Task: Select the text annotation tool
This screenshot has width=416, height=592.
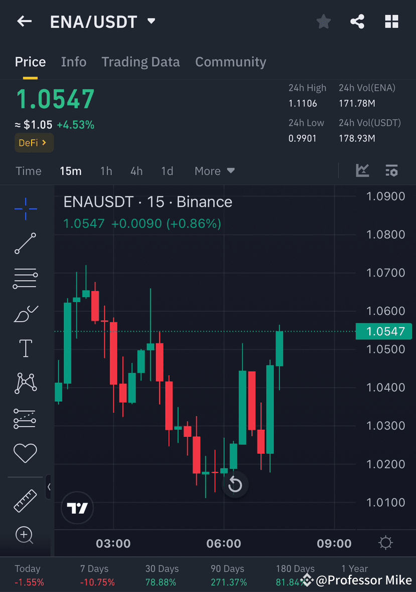Action: click(25, 348)
